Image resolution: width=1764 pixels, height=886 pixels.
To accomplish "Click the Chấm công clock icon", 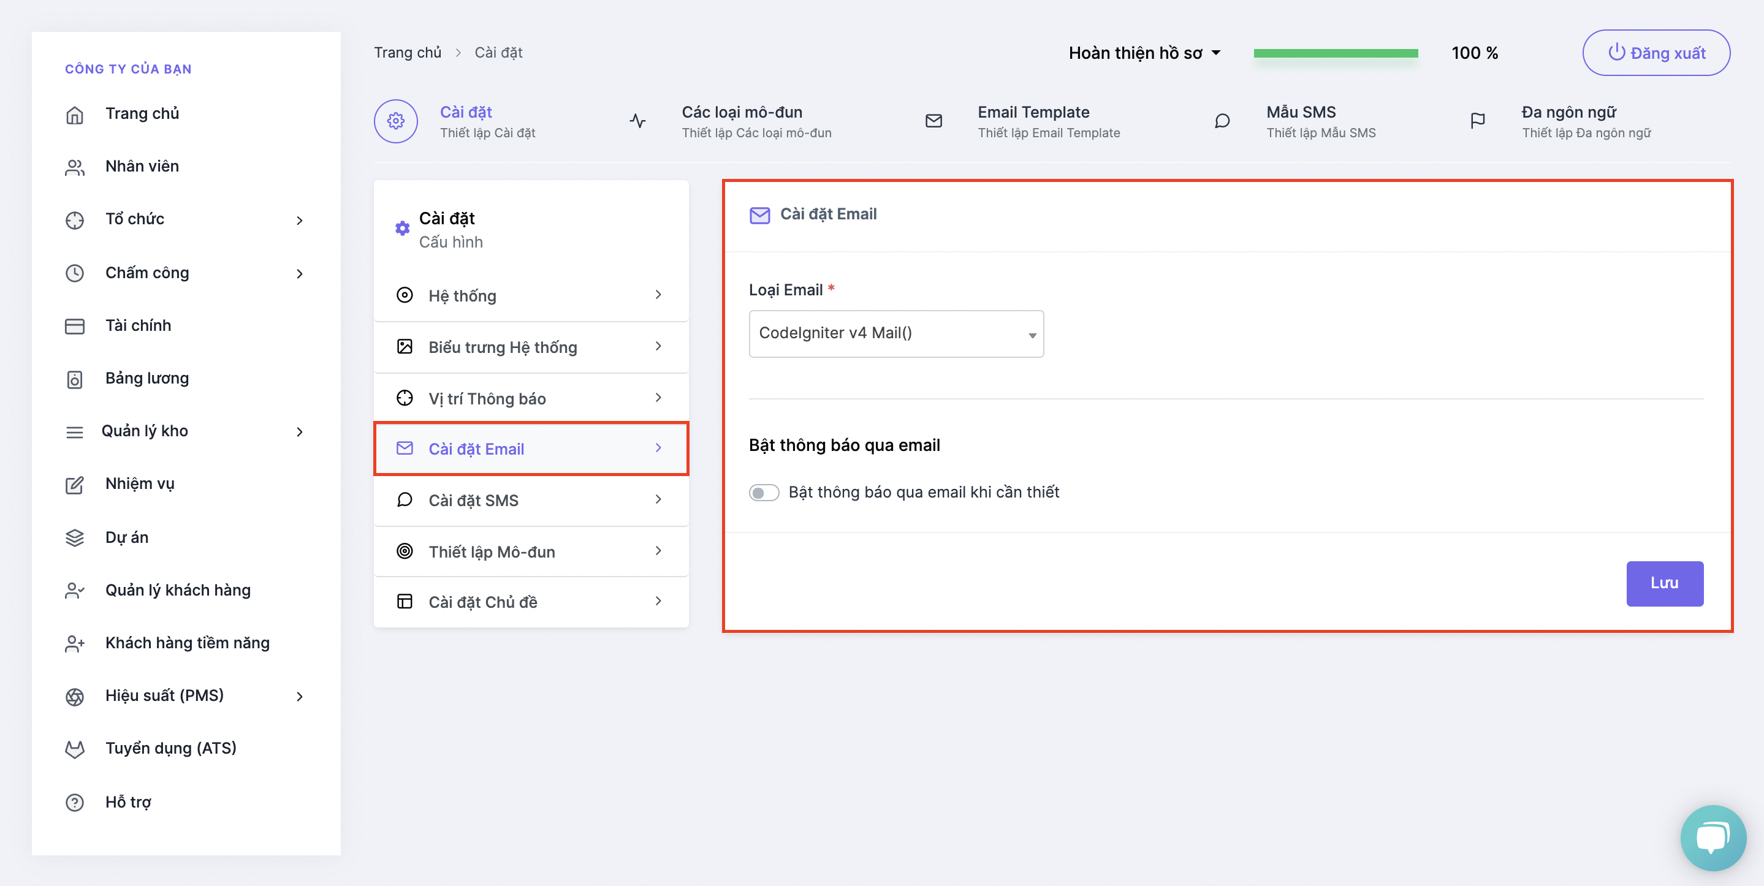I will click(75, 273).
